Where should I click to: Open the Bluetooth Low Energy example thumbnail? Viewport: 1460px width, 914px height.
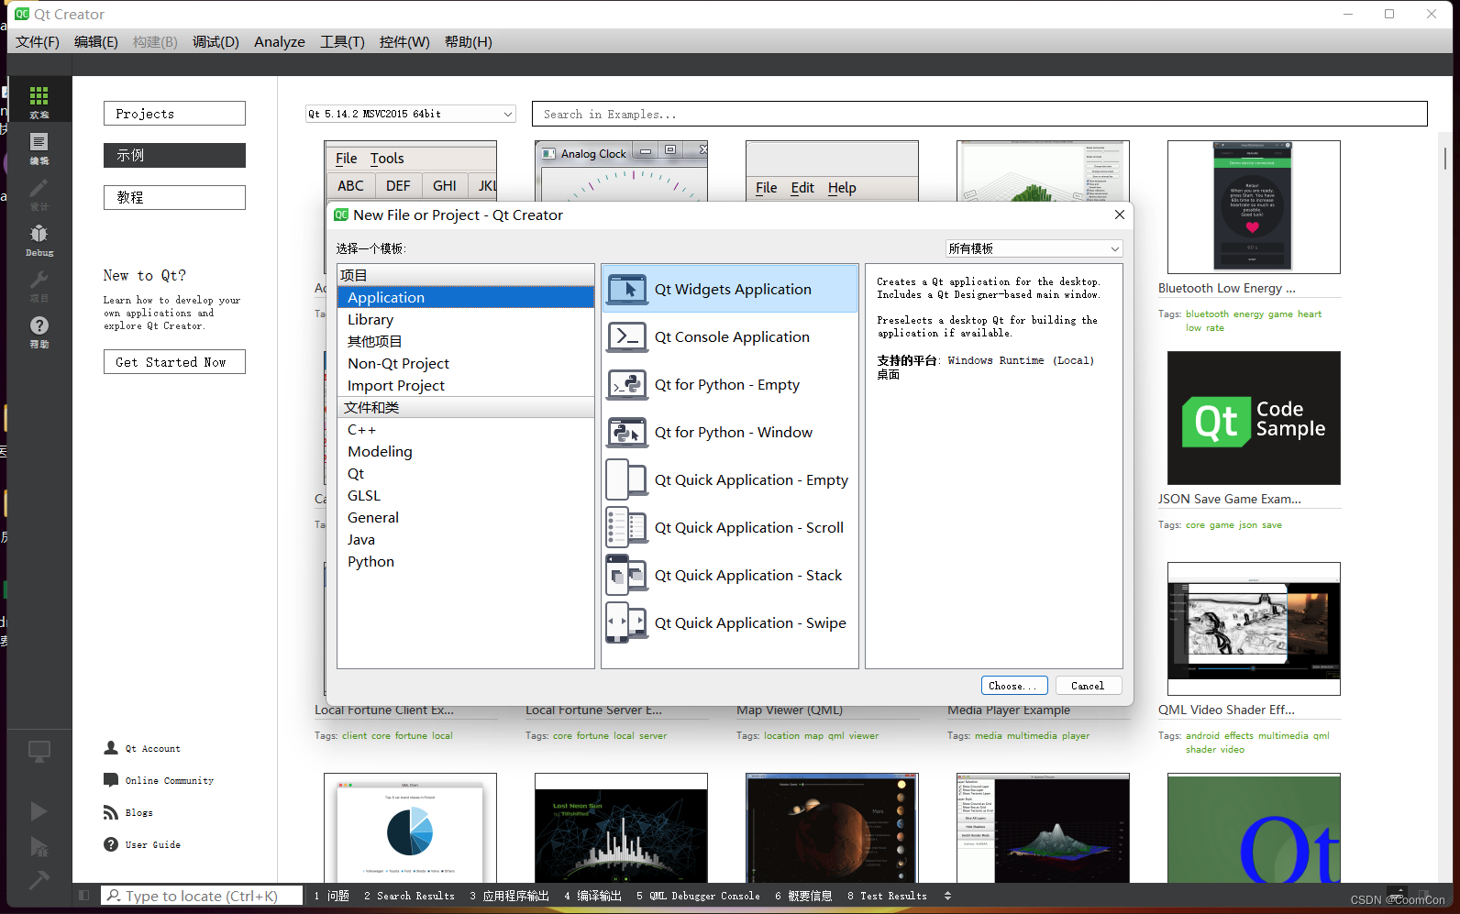coord(1254,207)
